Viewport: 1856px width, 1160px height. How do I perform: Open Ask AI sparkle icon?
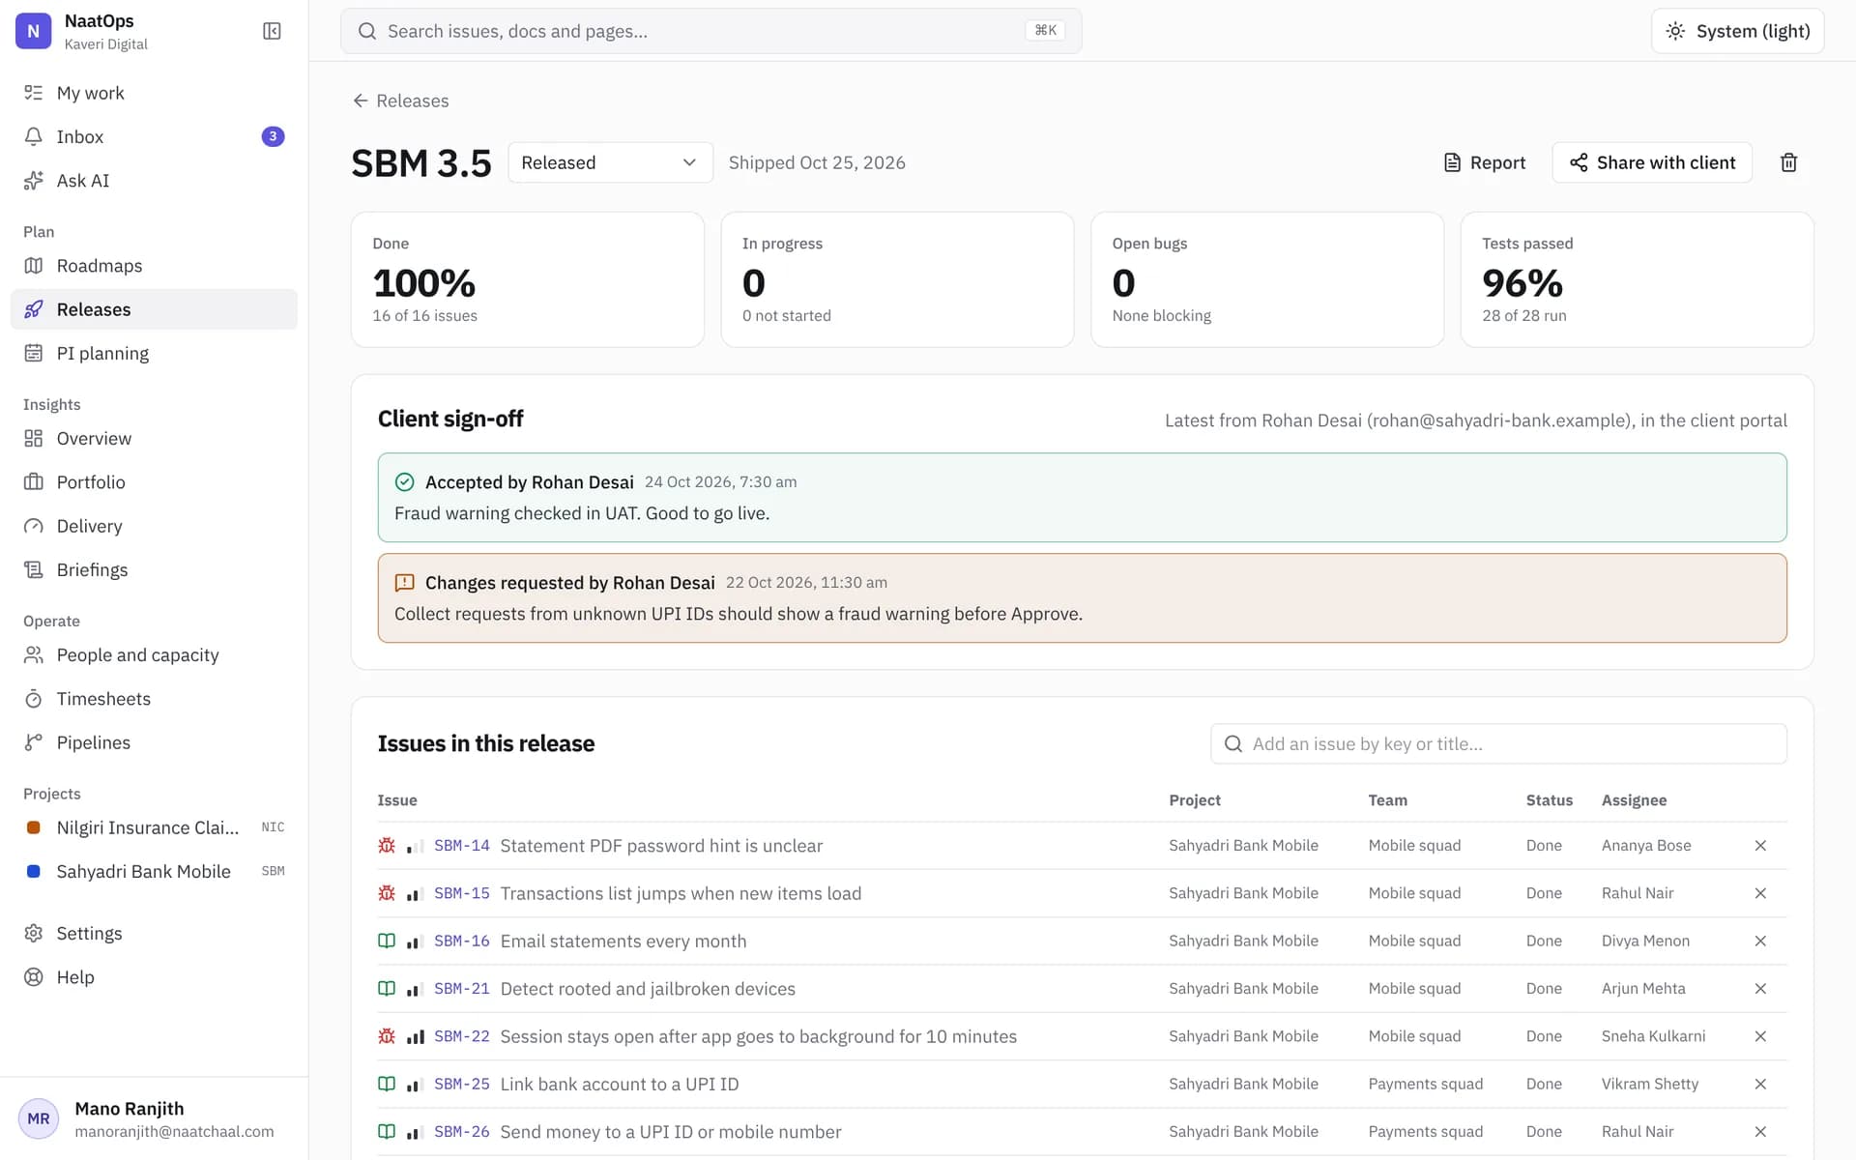[x=34, y=180]
